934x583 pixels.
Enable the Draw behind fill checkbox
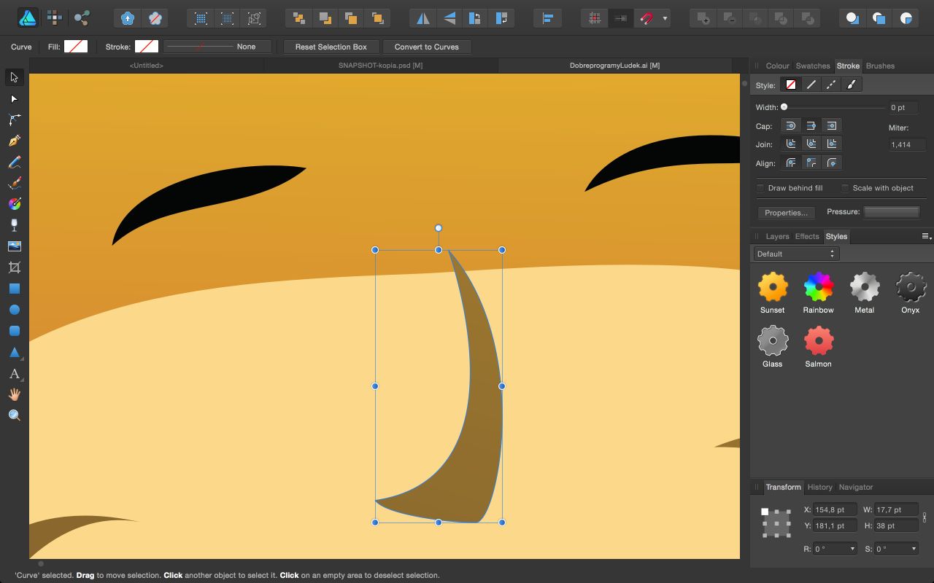[x=760, y=188]
